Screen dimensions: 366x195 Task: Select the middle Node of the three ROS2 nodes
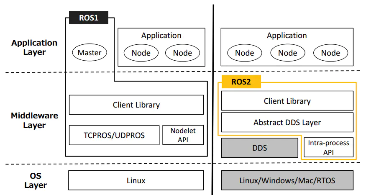point(287,53)
